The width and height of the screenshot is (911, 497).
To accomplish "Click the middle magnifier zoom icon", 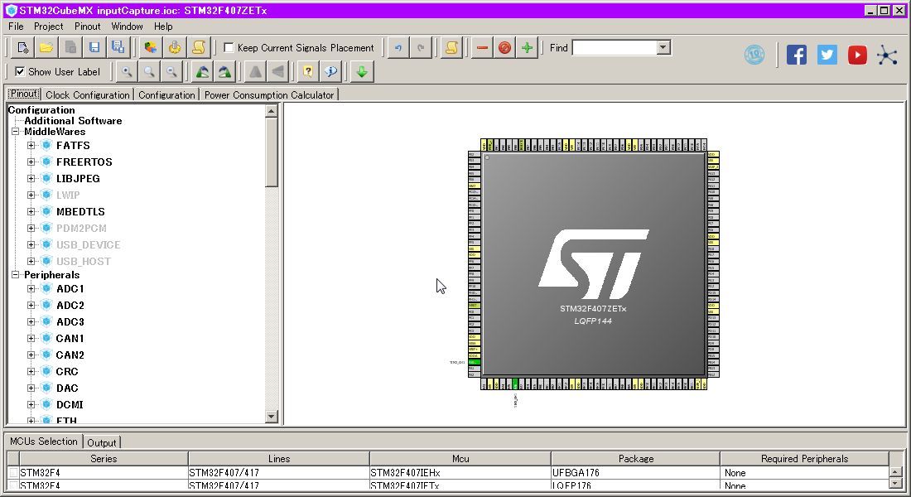I will click(149, 71).
